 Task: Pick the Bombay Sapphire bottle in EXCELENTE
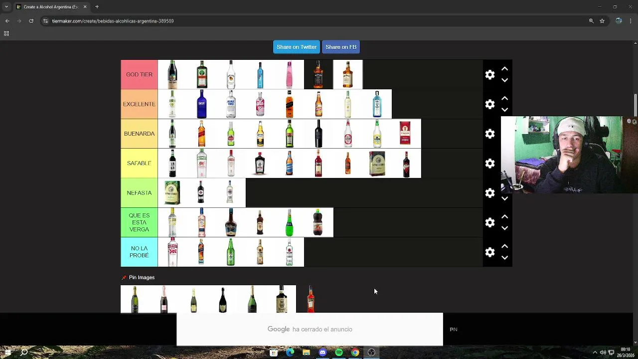(377, 104)
